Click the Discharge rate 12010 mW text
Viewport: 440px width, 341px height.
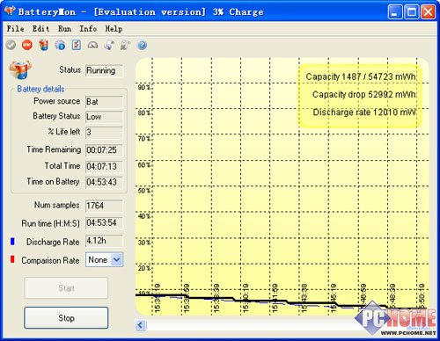(x=364, y=112)
